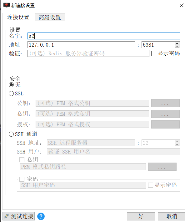The image size is (185, 222).
Task: Click the 授权 PEM authority field
Action: click(x=92, y=124)
